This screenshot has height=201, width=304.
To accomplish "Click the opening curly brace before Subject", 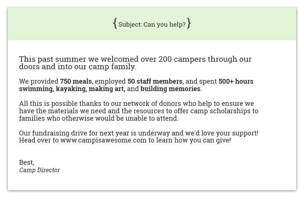I will pos(115,24).
